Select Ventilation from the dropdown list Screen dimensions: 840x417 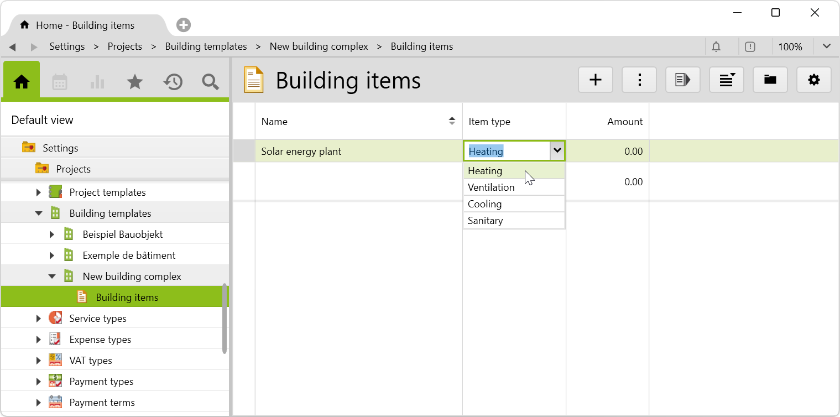[x=491, y=187]
